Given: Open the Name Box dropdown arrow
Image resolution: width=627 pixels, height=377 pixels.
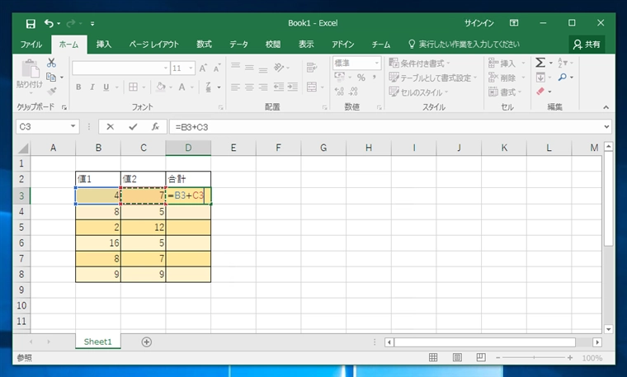Looking at the screenshot, I should tap(73, 126).
